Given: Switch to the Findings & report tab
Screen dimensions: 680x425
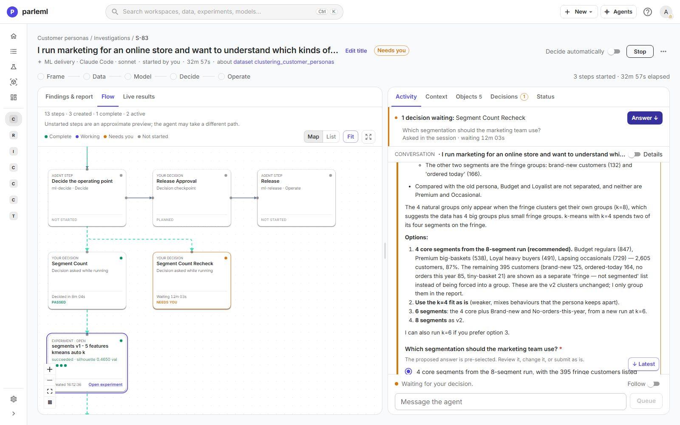Looking at the screenshot, I should (69, 97).
